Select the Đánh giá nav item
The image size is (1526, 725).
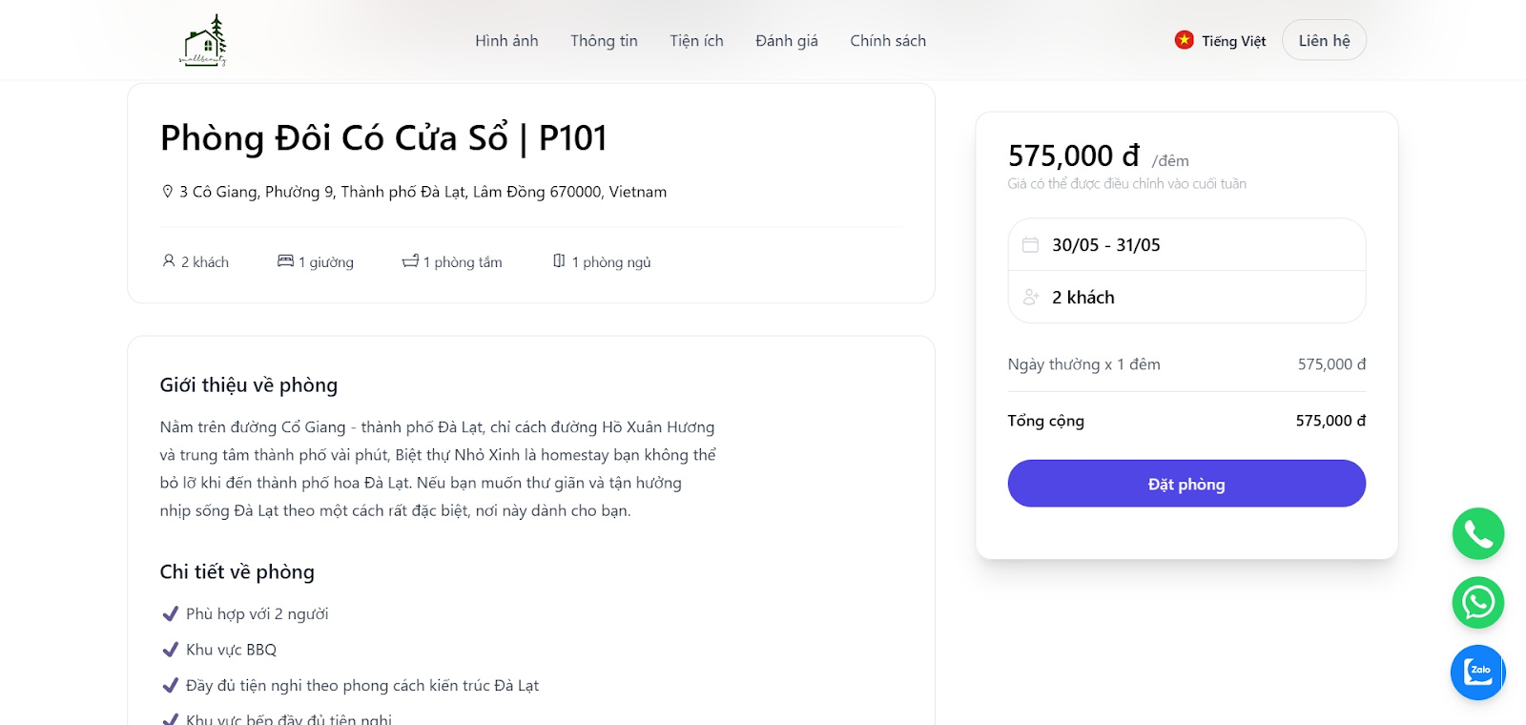click(787, 41)
